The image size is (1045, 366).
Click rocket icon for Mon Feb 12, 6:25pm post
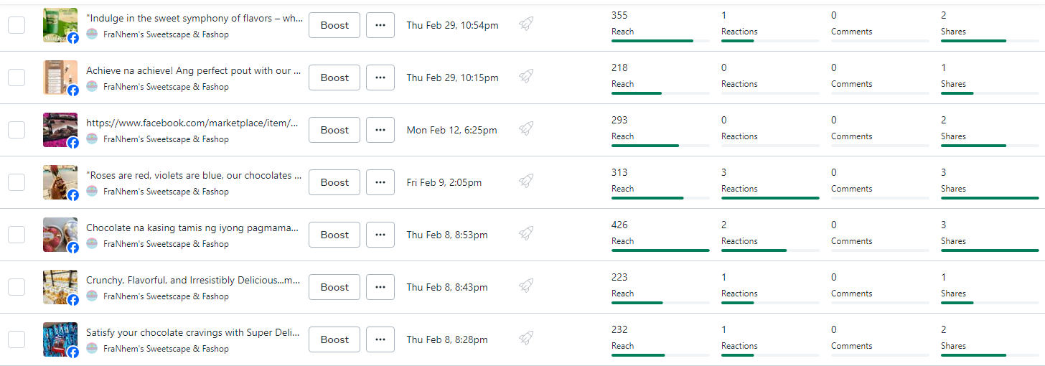point(526,129)
